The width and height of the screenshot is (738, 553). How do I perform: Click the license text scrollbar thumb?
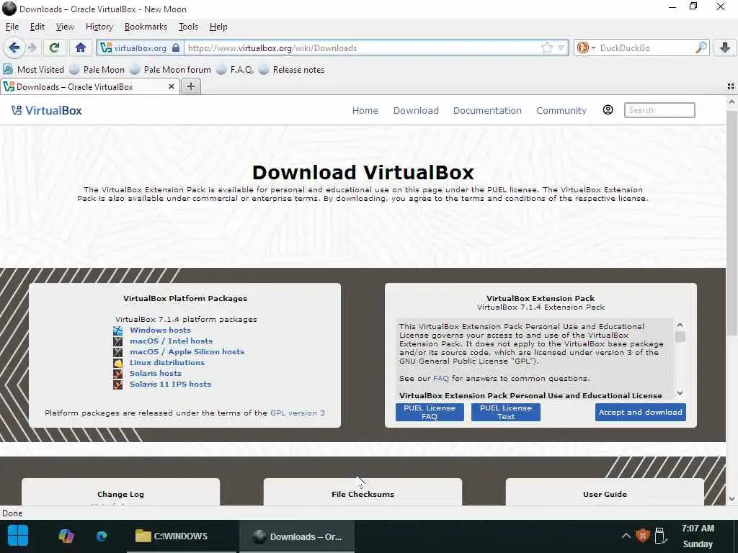coord(680,337)
